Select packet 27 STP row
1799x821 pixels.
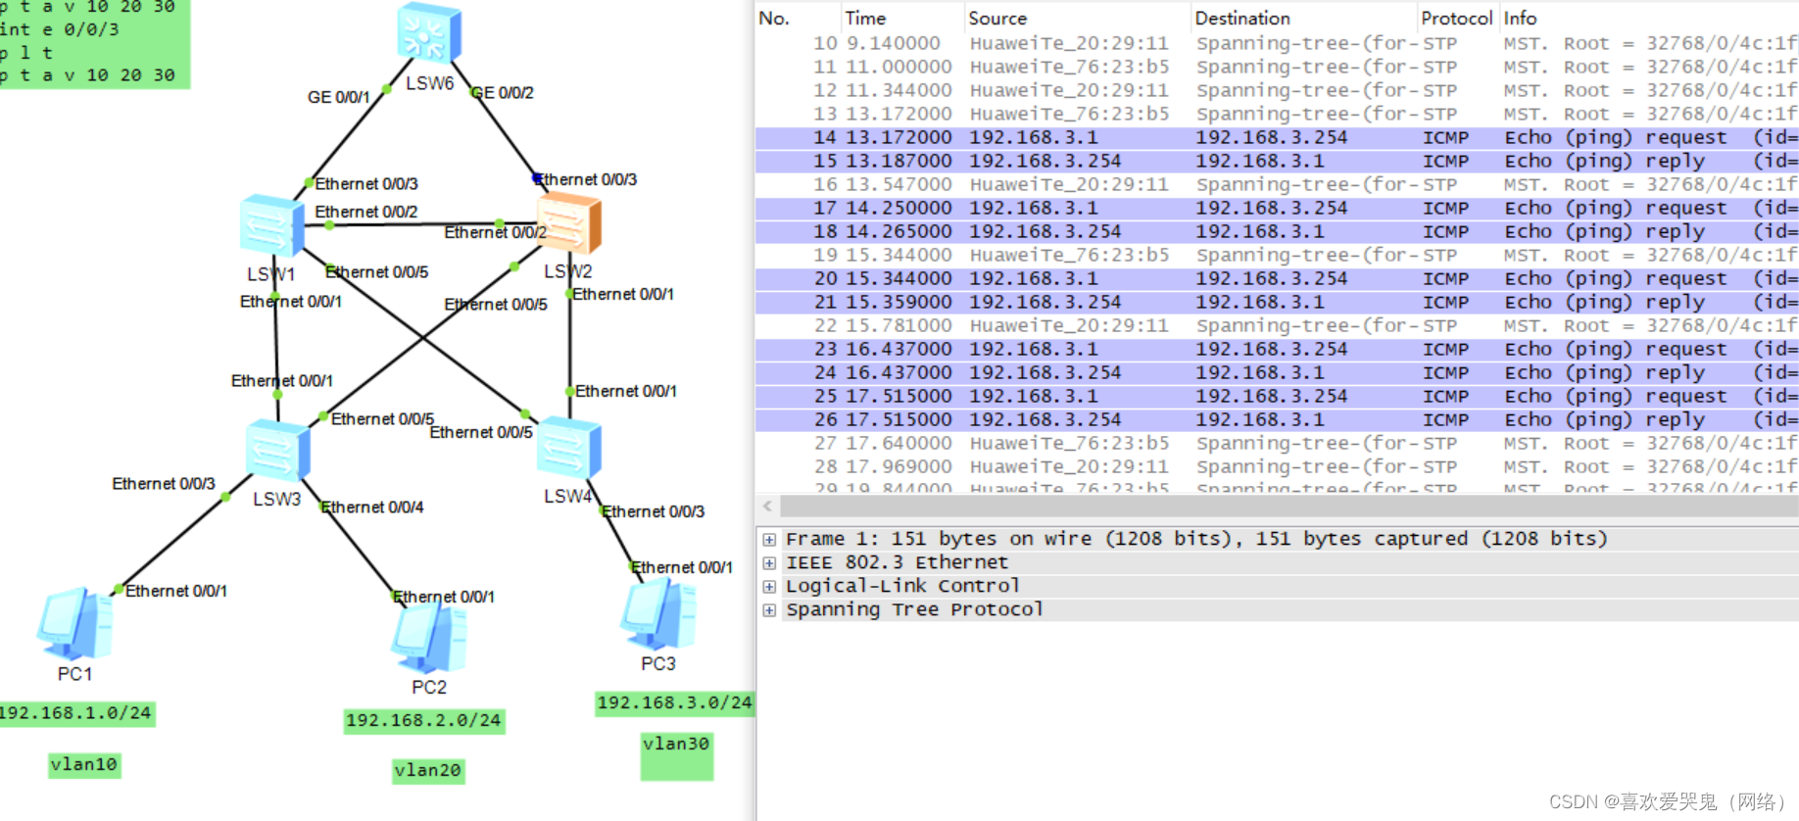(1277, 444)
